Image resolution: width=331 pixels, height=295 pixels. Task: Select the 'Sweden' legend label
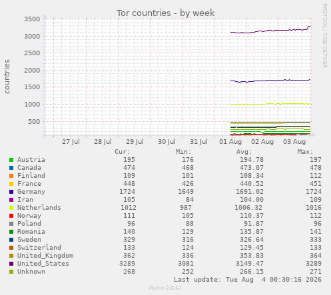(29, 240)
